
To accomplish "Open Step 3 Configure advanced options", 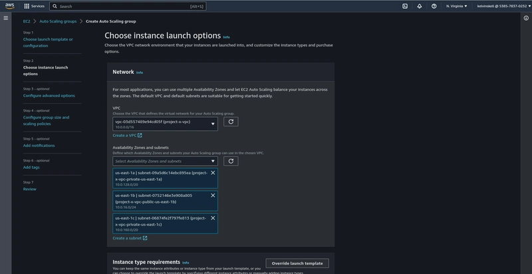I will pyautogui.click(x=49, y=96).
